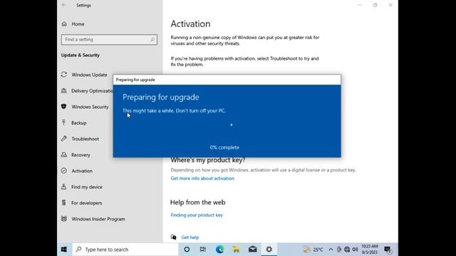The image size is (456, 256).
Task: Minimize the Settings window
Action: (360, 5)
